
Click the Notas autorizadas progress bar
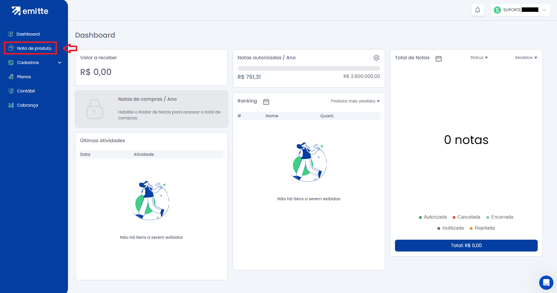tap(309, 68)
